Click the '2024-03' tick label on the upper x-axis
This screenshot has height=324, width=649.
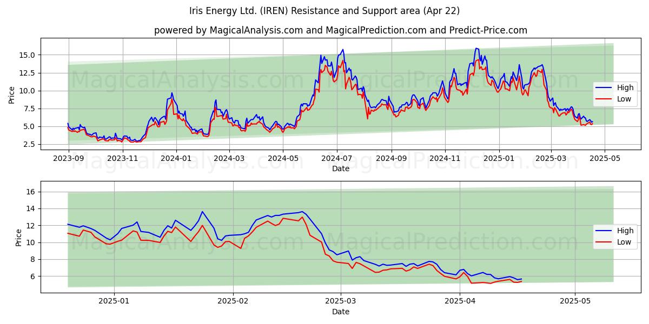click(x=229, y=158)
